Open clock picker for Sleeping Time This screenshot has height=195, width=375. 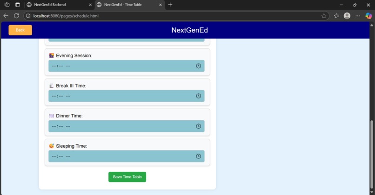[x=199, y=156]
